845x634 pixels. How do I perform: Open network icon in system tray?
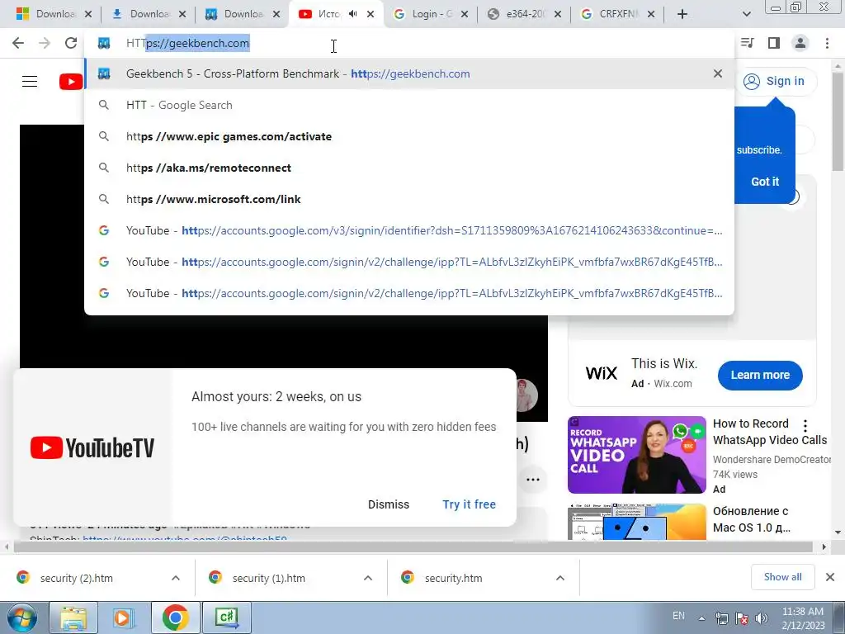point(721,618)
